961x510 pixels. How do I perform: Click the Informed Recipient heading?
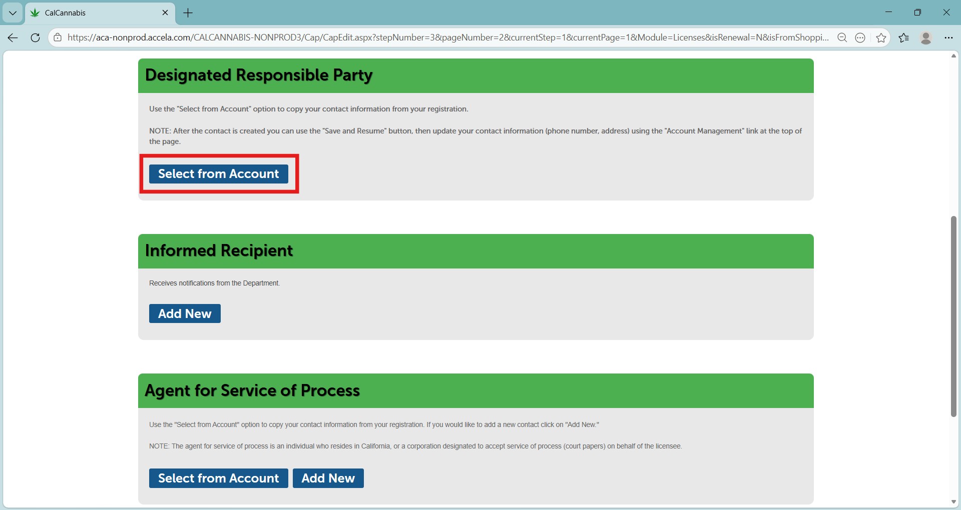pyautogui.click(x=219, y=250)
